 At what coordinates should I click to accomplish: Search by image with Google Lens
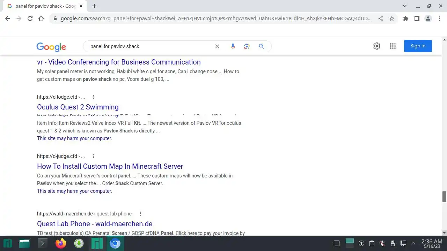247,46
